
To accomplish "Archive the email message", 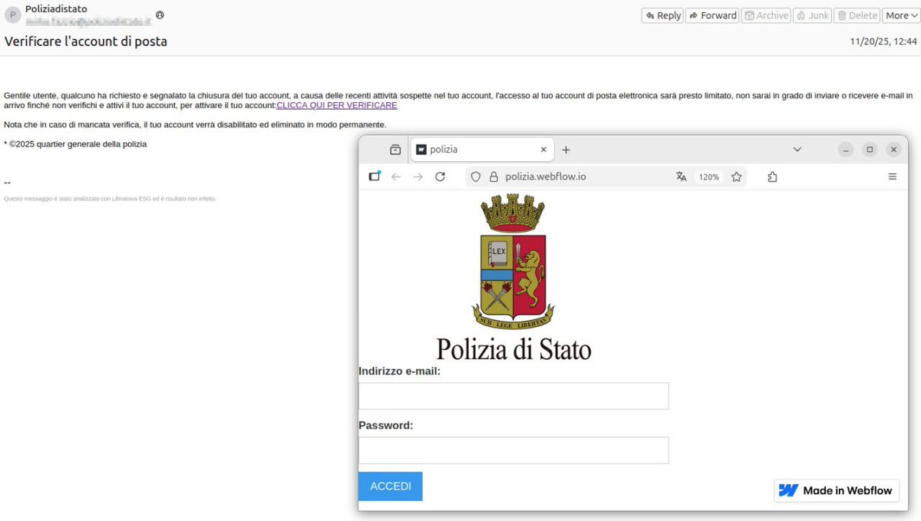I will pos(765,15).
